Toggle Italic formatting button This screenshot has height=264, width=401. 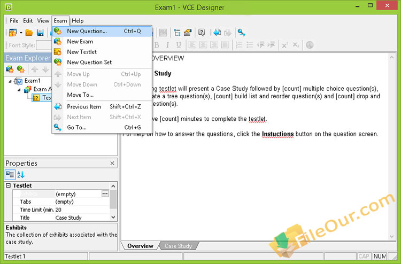pos(167,45)
